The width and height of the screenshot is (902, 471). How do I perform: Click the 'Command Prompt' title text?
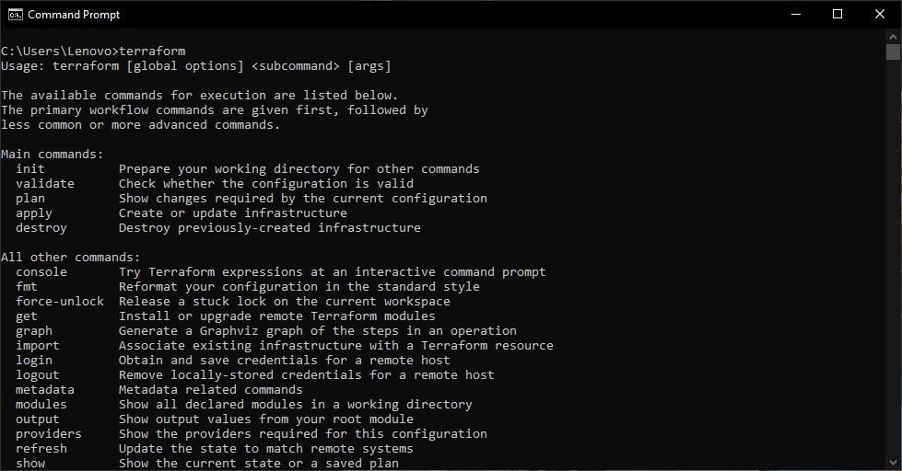[x=74, y=15]
